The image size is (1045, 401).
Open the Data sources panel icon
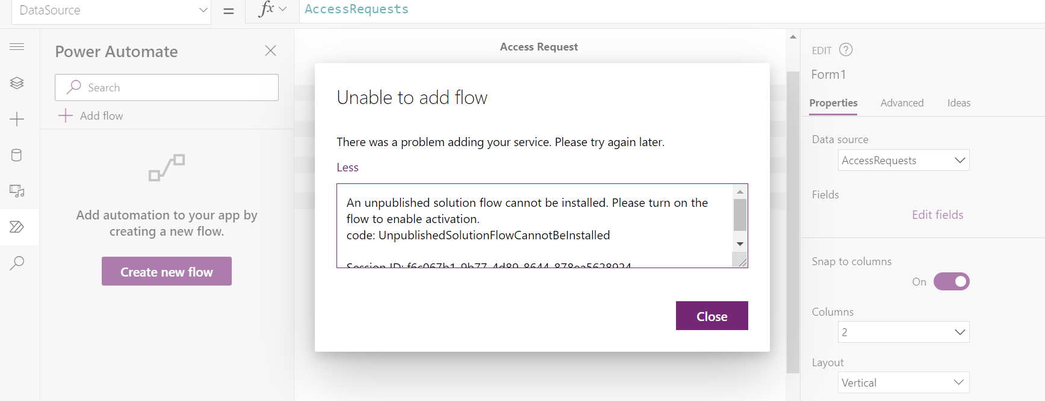(17, 155)
